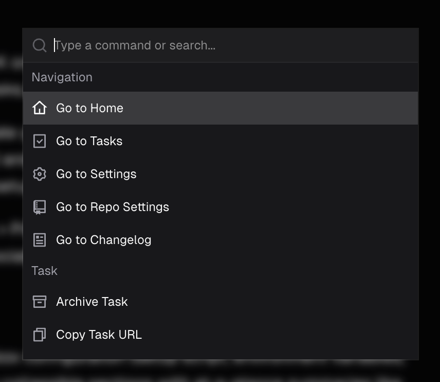The height and width of the screenshot is (382, 440).
Task: Choose Copy Task URL command
Action: 99,335
